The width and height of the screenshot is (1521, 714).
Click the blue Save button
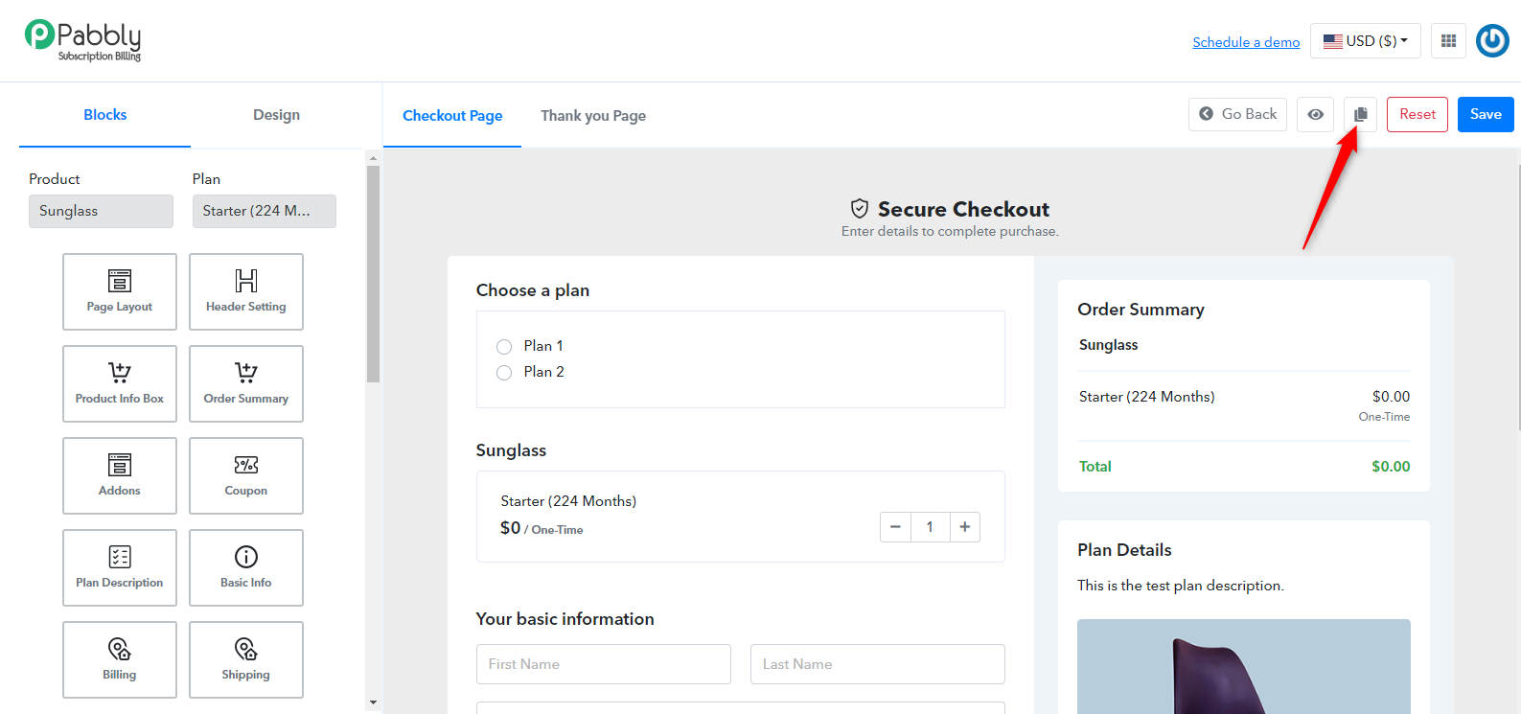coord(1486,114)
